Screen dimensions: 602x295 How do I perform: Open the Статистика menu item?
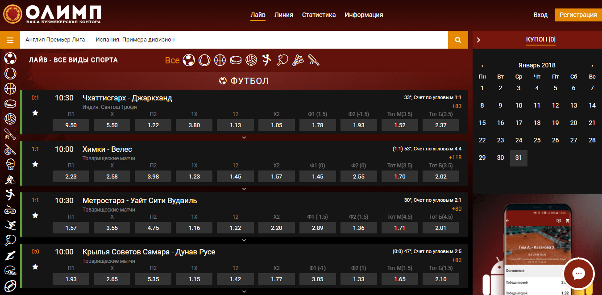[319, 15]
